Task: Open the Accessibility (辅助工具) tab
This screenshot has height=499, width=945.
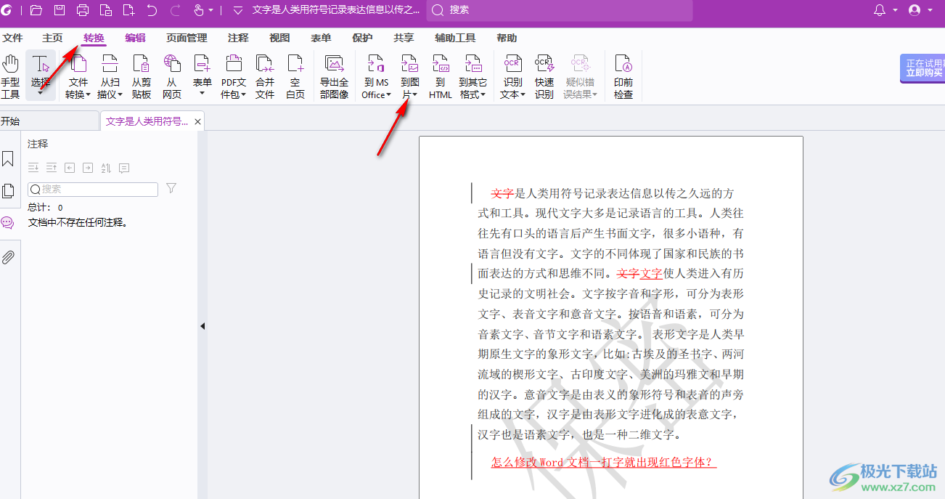Action: tap(455, 38)
